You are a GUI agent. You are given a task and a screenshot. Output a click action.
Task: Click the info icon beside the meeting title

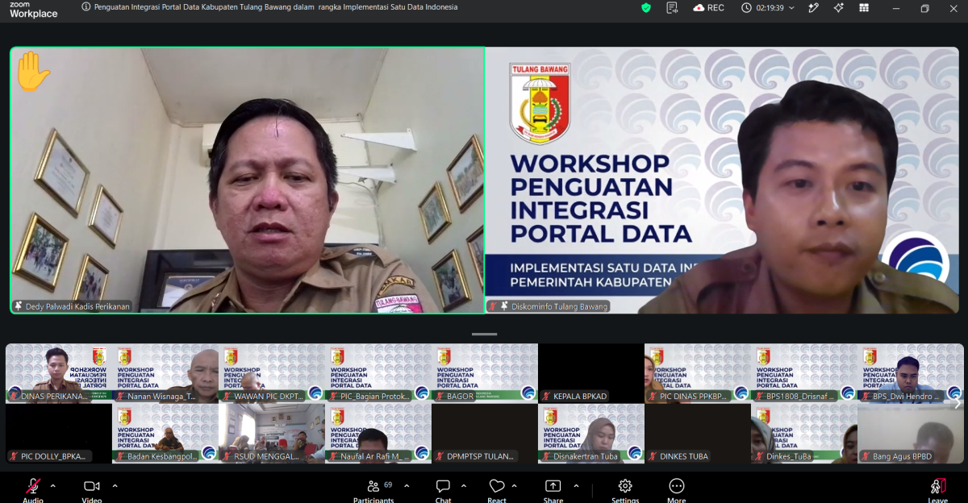pyautogui.click(x=86, y=6)
